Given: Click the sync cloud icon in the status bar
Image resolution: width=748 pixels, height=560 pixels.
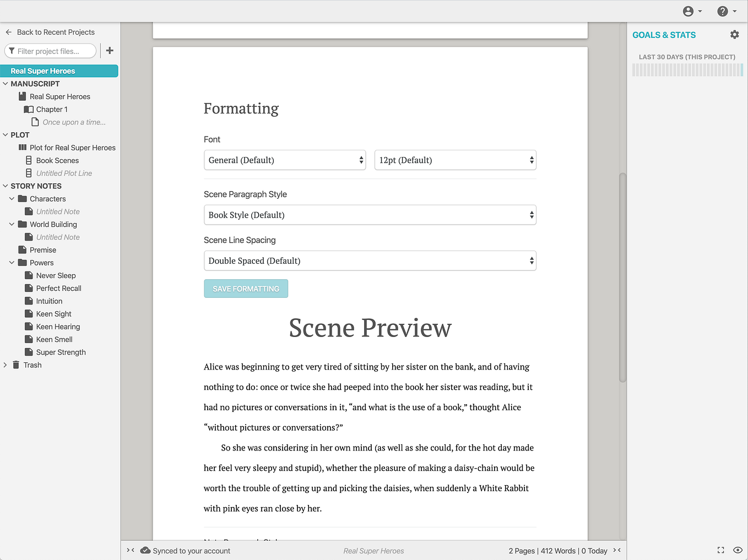Looking at the screenshot, I should coord(145,550).
